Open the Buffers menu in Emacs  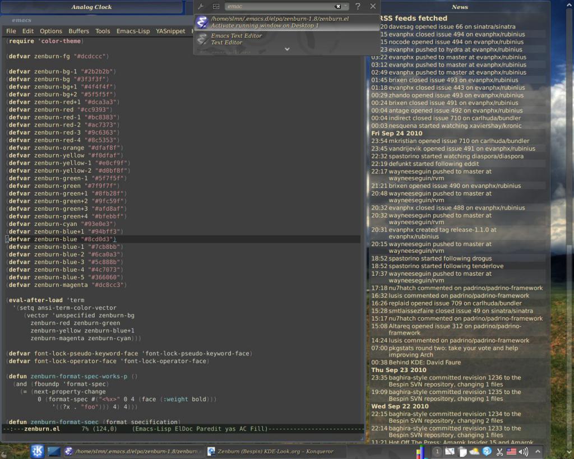78,31
